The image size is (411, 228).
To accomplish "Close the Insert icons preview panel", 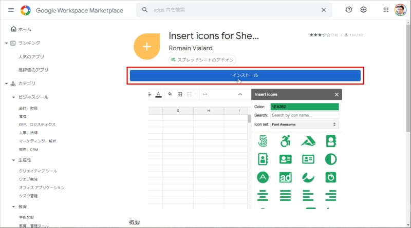I will click(x=337, y=95).
